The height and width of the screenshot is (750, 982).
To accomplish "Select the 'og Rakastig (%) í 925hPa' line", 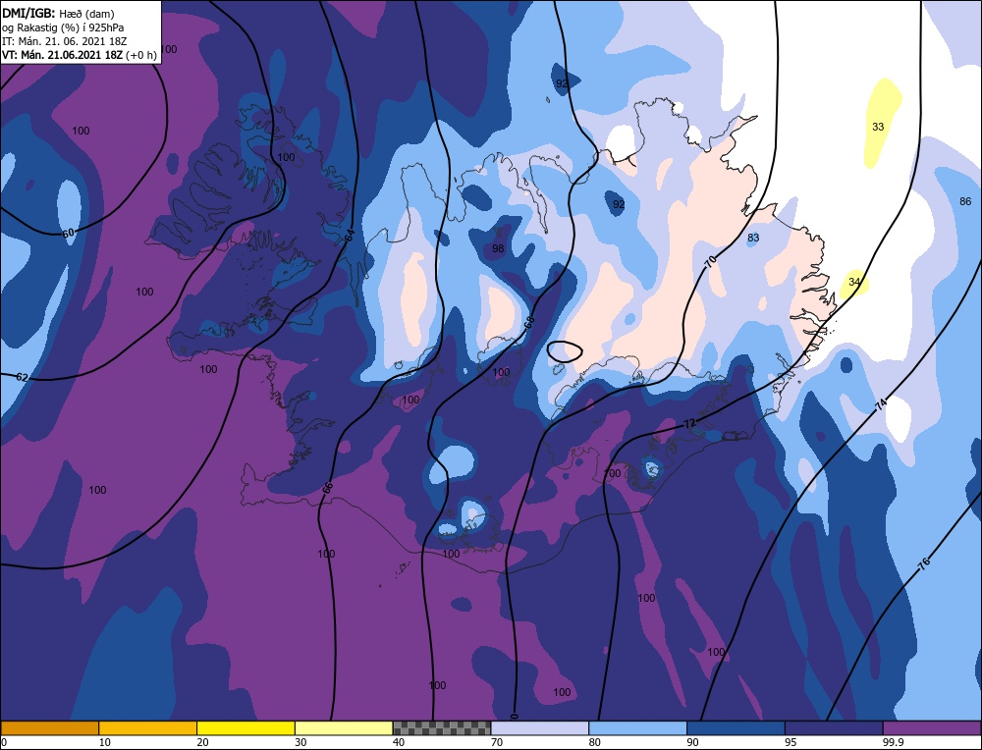I will point(63,27).
